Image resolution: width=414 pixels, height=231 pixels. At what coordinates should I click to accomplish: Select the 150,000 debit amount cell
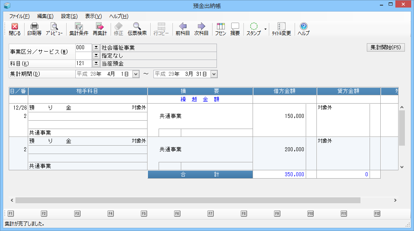pyautogui.click(x=279, y=116)
